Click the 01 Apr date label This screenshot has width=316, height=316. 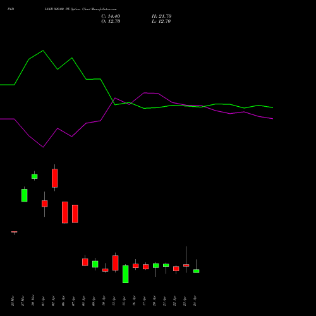[x=43, y=301]
